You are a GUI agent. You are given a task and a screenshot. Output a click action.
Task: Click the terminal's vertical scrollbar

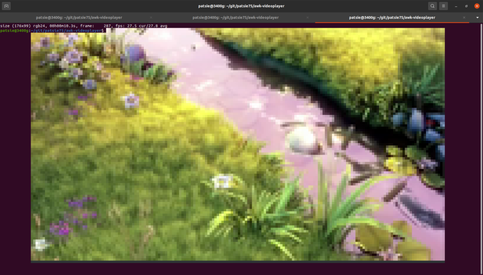tap(481, 149)
